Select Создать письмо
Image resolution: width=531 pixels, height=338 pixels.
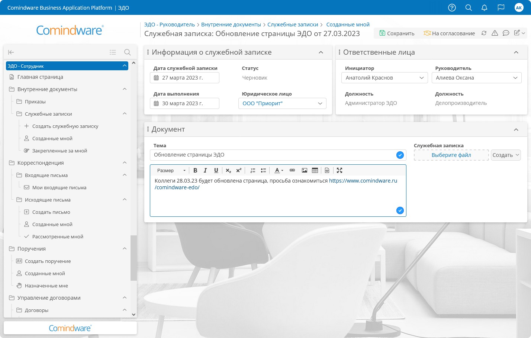(51, 212)
